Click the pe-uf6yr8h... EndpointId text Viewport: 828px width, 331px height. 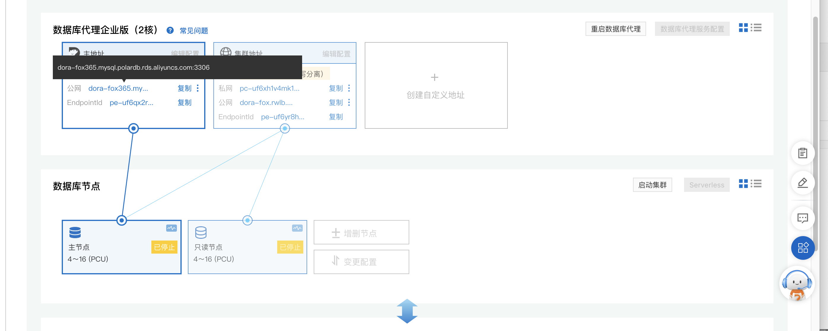point(283,117)
